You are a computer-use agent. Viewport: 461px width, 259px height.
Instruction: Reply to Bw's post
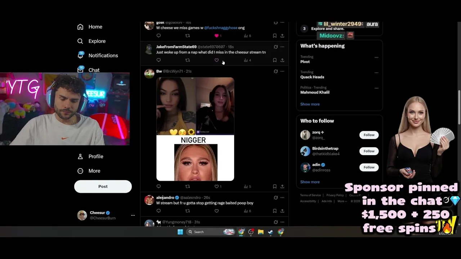(158, 186)
